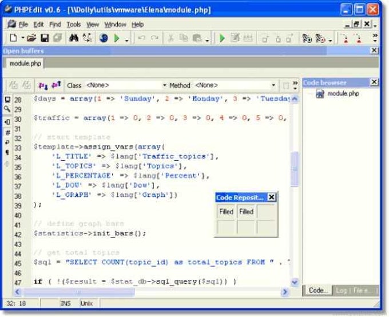The height and width of the screenshot is (317, 389).
Task: Click the Undo arrow icon
Action: [142, 38]
